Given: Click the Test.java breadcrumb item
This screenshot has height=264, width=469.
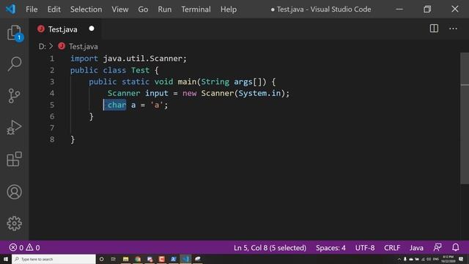Looking at the screenshot, I should coord(83,46).
